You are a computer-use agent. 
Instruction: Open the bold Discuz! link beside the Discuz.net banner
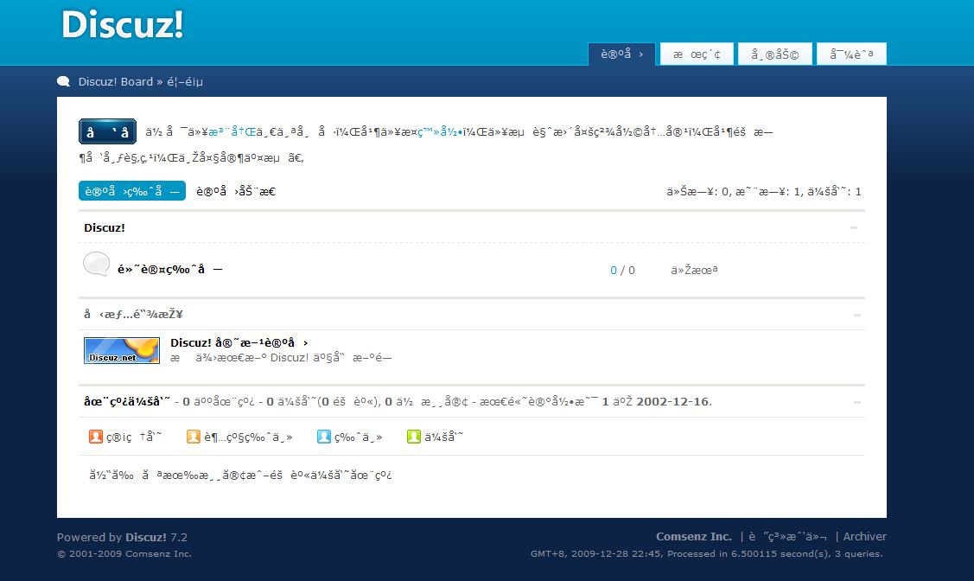click(239, 342)
